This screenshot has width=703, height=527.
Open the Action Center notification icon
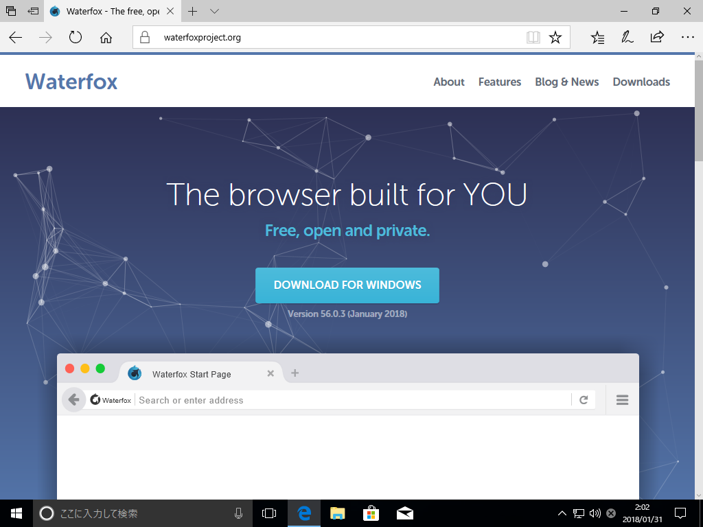pyautogui.click(x=680, y=513)
